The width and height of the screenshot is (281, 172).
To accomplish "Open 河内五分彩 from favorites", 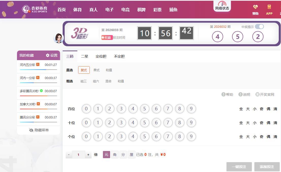I will pos(39,66).
